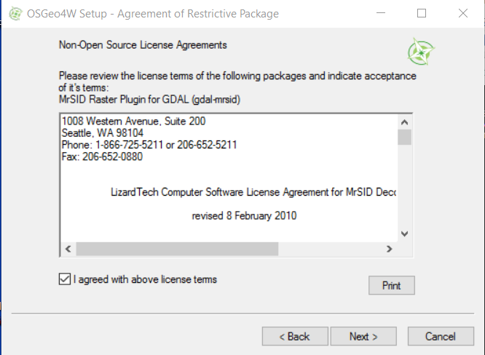The width and height of the screenshot is (485, 355).
Task: Click the horizontal scrollbar thumb
Action: 177,249
